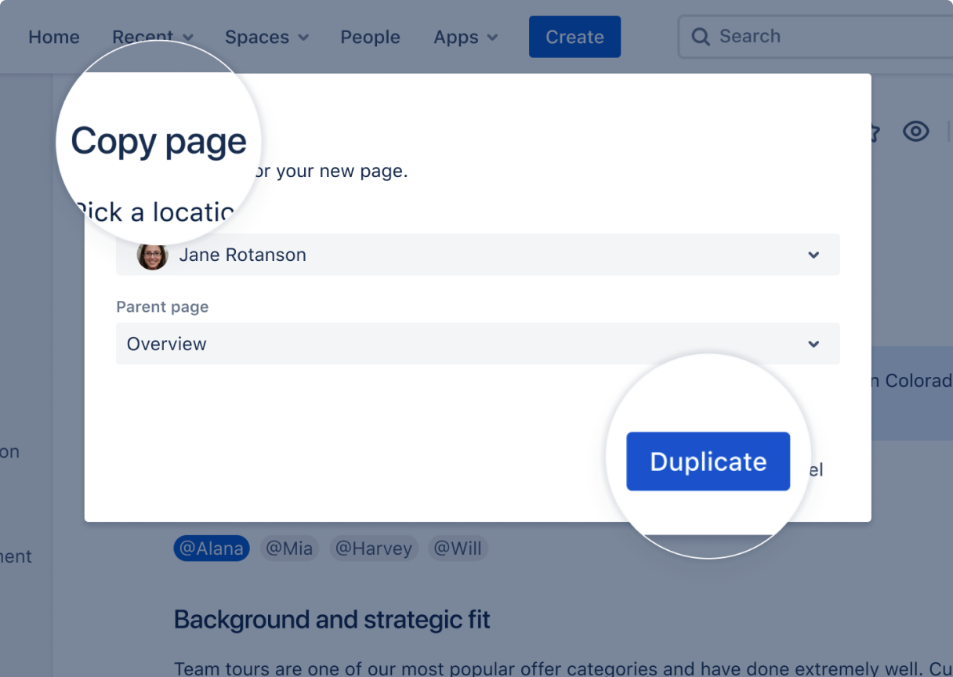This screenshot has height=677, width=953.
Task: Click the Parent page label
Action: 162,307
